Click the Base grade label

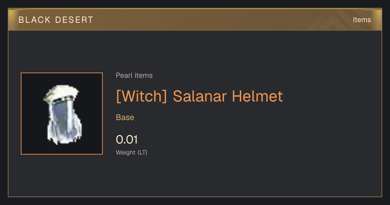(x=125, y=117)
